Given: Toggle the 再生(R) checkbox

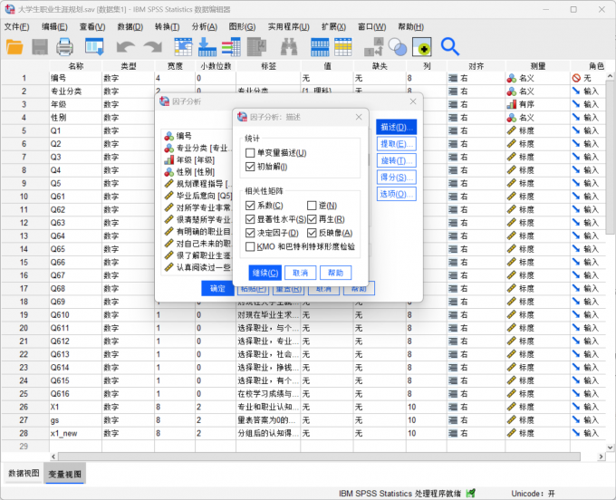Looking at the screenshot, I should 312,219.
